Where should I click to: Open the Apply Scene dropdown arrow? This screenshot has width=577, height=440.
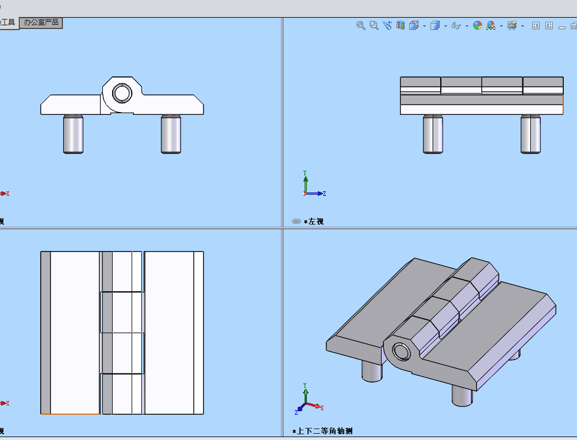pyautogui.click(x=501, y=26)
